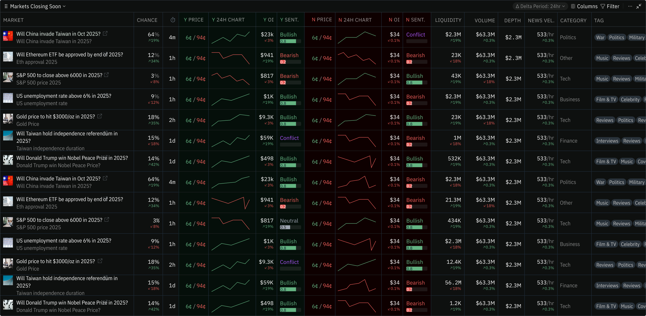The height and width of the screenshot is (316, 646).
Task: Expand the Delta Period 24hr selector
Action: (540, 6)
